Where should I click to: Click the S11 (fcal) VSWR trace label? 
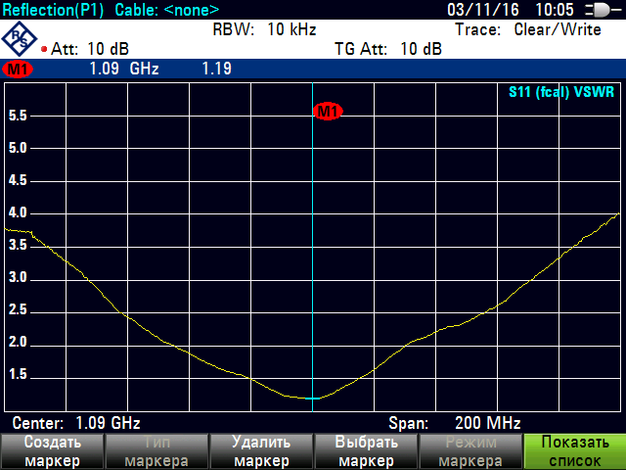pos(562,92)
